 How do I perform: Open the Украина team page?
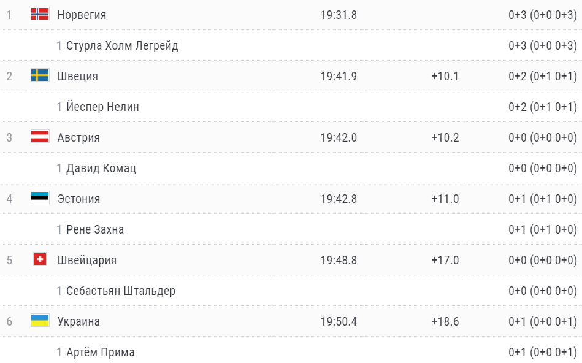point(78,321)
